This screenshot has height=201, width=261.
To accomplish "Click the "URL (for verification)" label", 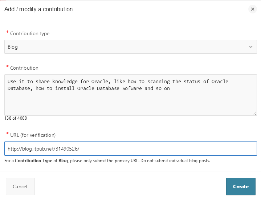I will pyautogui.click(x=33, y=135).
